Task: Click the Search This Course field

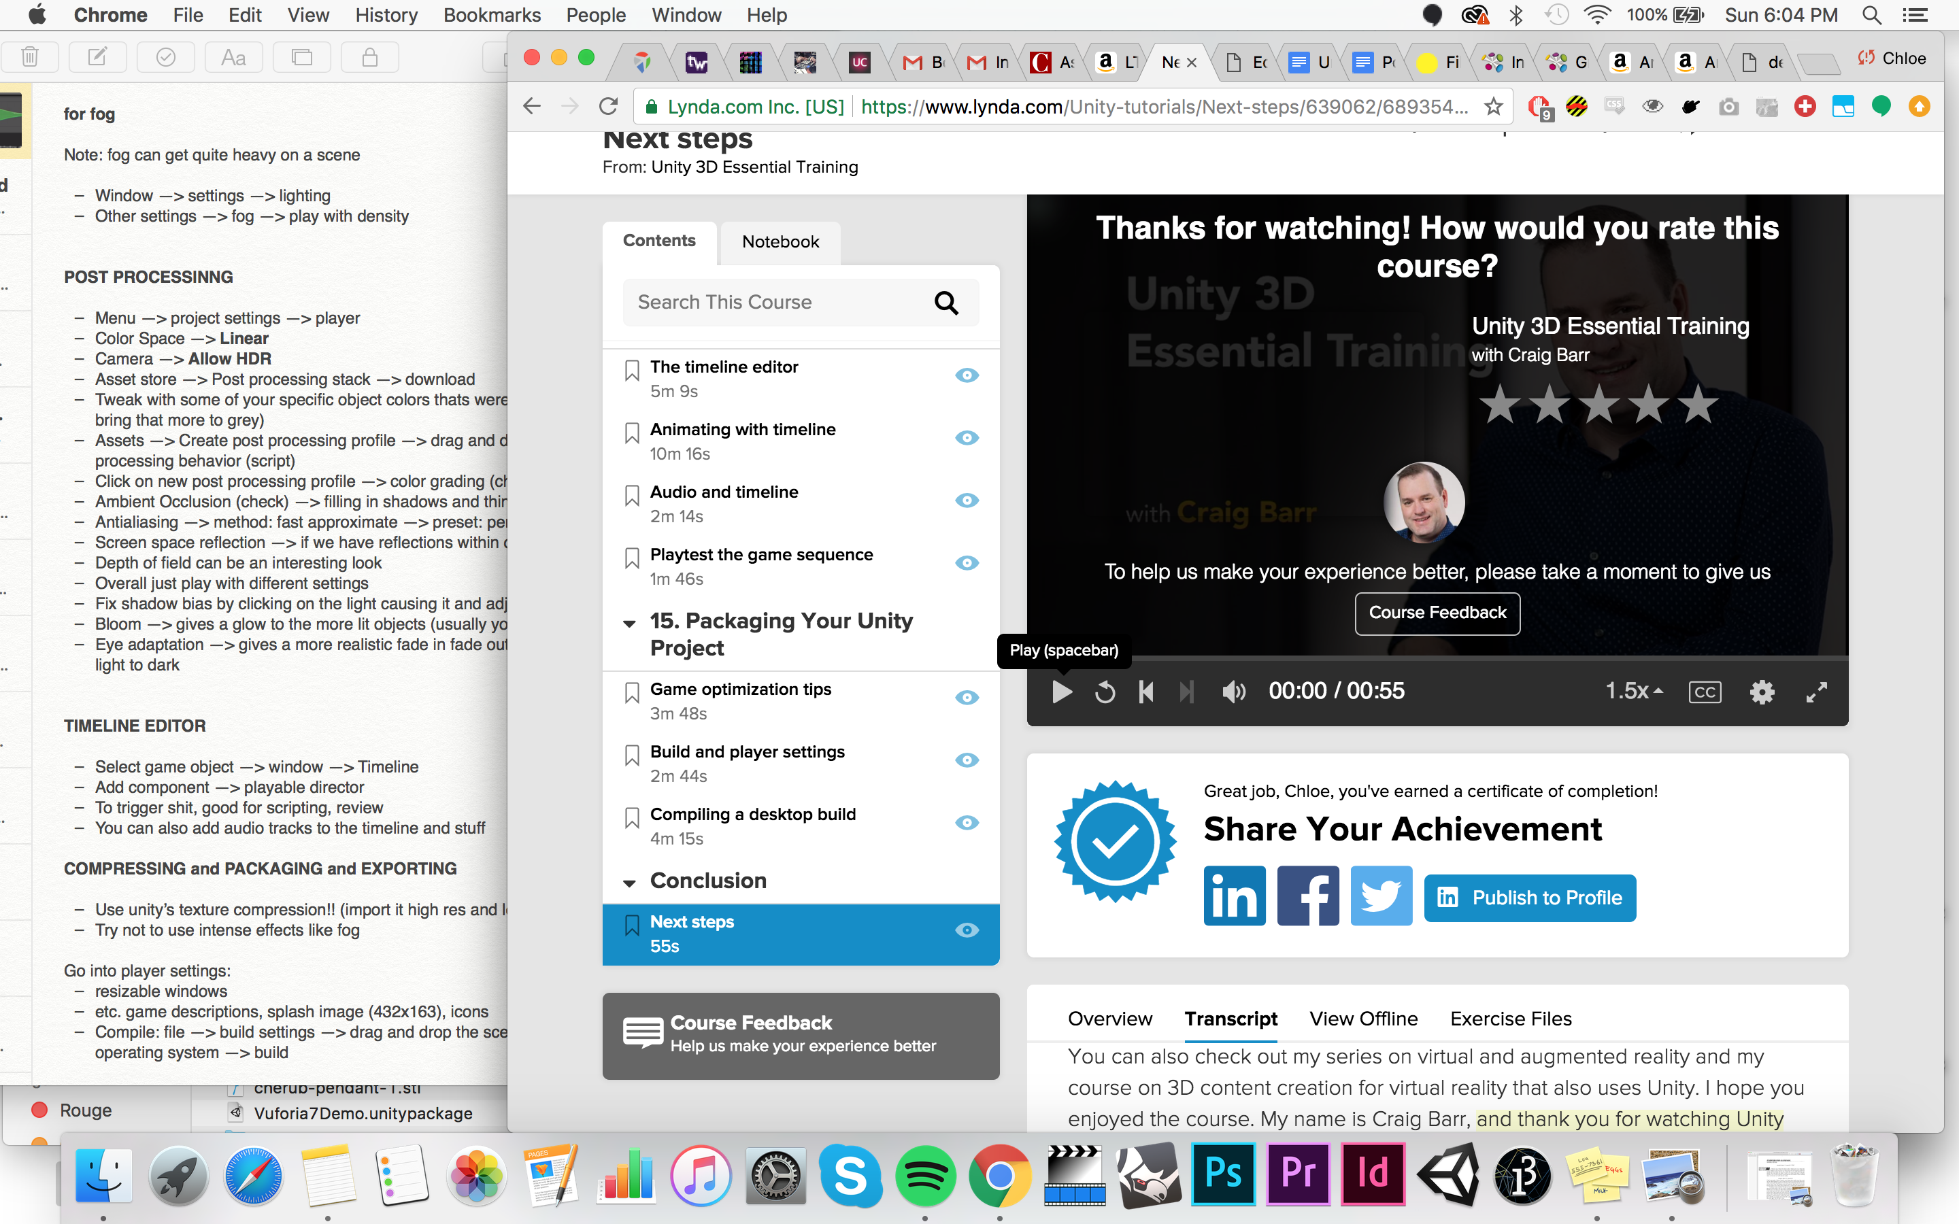Action: [800, 303]
